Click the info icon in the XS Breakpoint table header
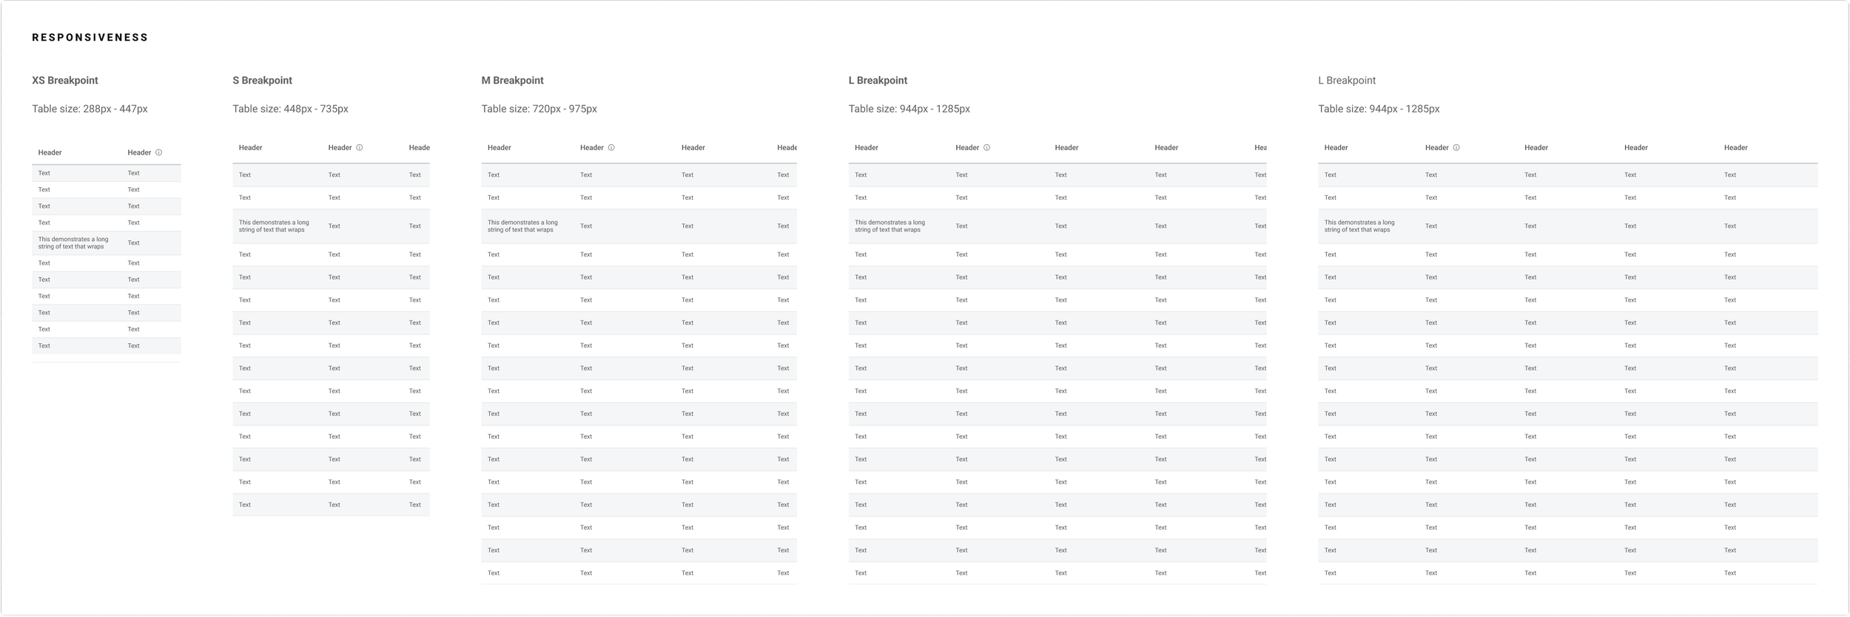The width and height of the screenshot is (1850, 617). tap(158, 153)
